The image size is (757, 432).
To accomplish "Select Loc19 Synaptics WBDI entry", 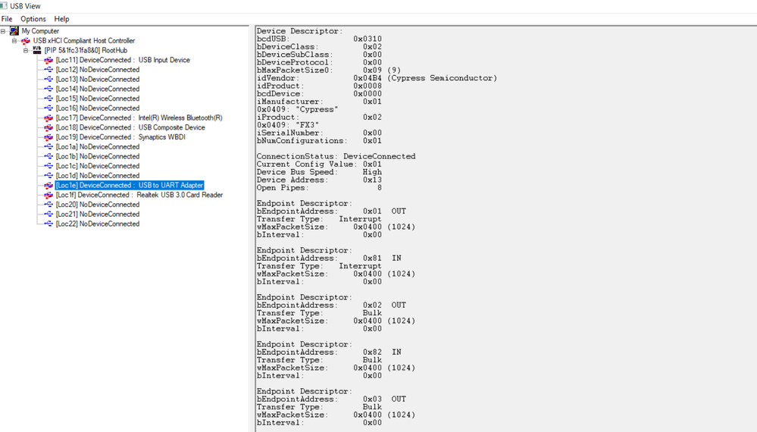I will pyautogui.click(x=120, y=137).
